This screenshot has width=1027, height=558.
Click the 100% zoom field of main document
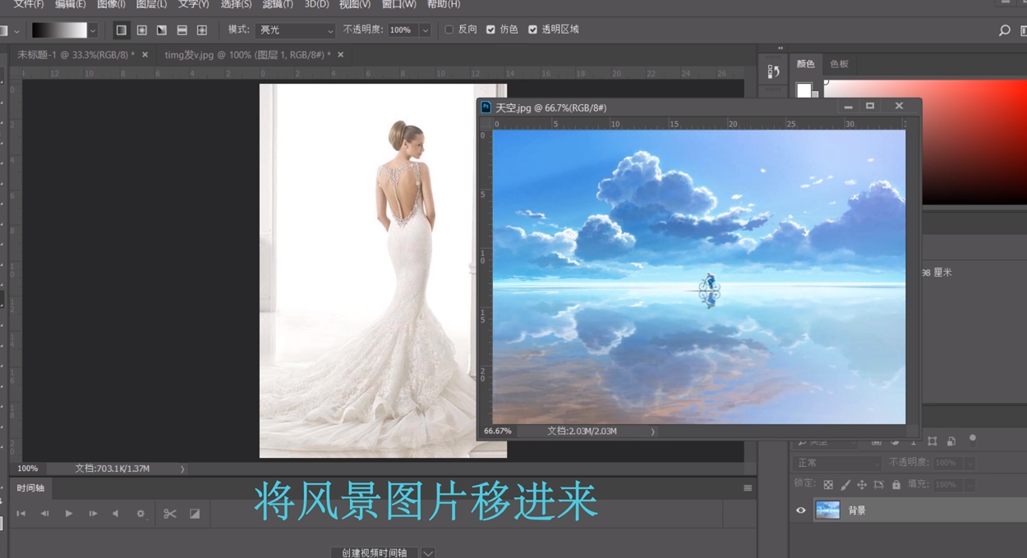[x=28, y=469]
